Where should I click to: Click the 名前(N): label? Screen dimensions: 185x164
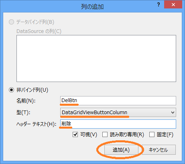click(x=26, y=100)
